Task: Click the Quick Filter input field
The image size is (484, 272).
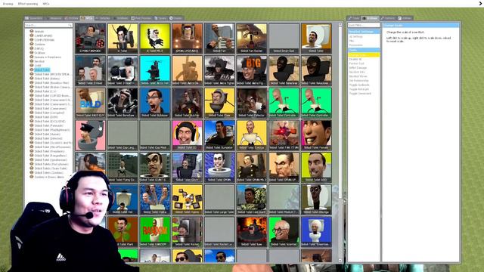Action: (364, 25)
